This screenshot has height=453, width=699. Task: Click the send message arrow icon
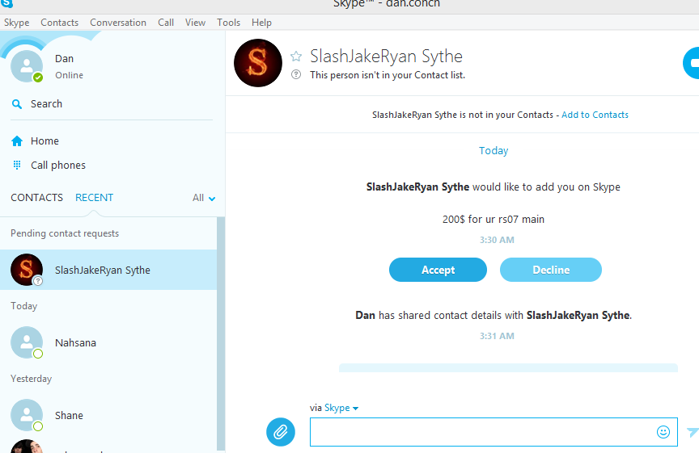pyautogui.click(x=693, y=432)
